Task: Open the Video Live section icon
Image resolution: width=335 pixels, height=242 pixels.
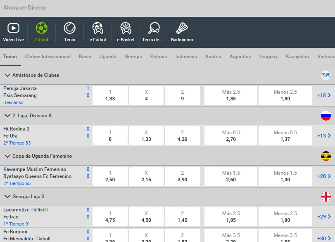Action: 14,28
